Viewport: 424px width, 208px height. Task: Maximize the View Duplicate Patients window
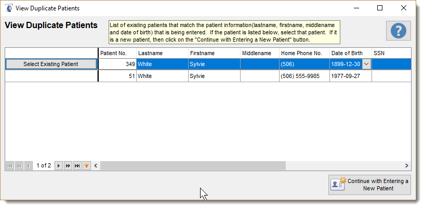pyautogui.click(x=380, y=8)
